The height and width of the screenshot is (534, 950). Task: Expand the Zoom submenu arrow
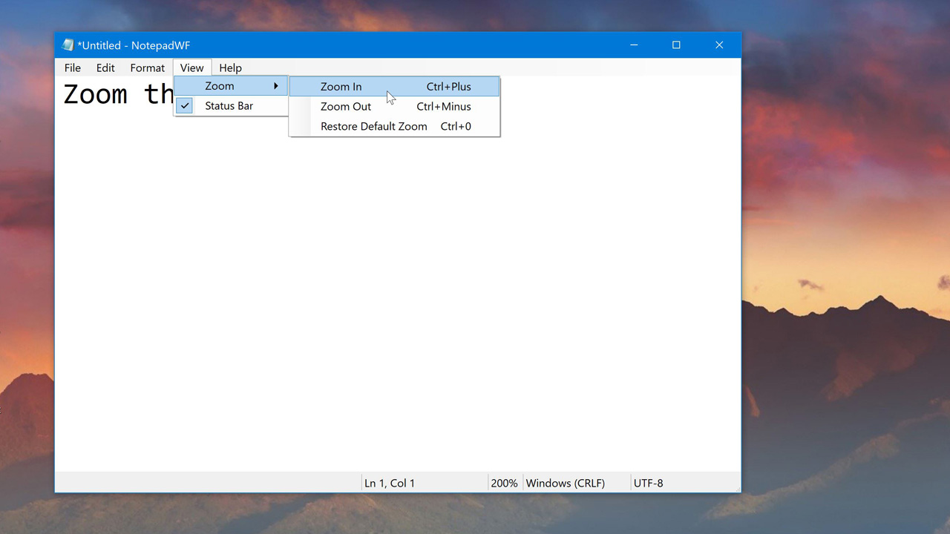(276, 86)
